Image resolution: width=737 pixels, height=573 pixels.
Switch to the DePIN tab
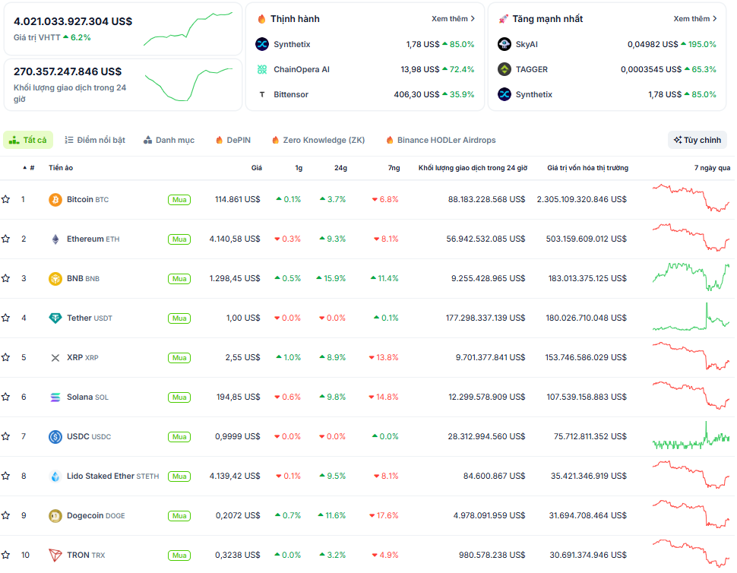232,141
